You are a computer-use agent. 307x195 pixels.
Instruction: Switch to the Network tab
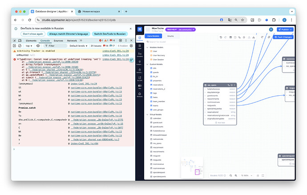tap(72, 41)
